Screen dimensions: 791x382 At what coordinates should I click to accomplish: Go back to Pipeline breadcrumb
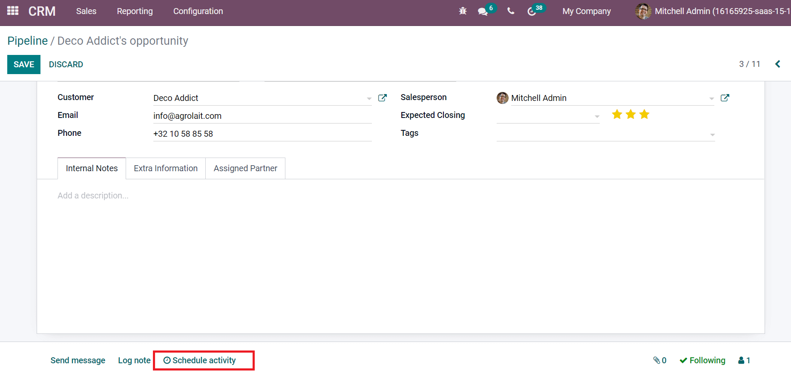[x=28, y=40]
